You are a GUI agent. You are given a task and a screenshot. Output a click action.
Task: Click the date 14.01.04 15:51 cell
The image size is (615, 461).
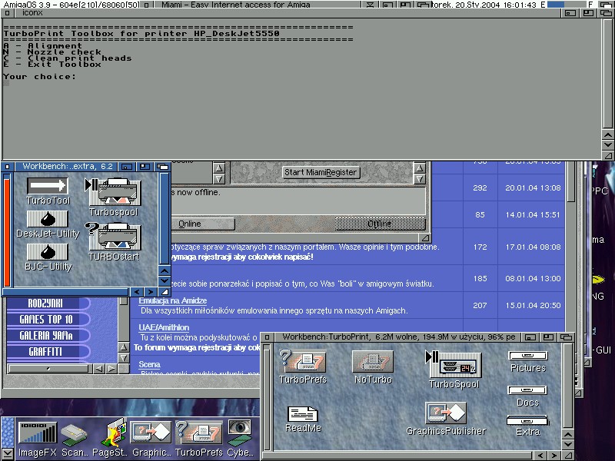533,215
